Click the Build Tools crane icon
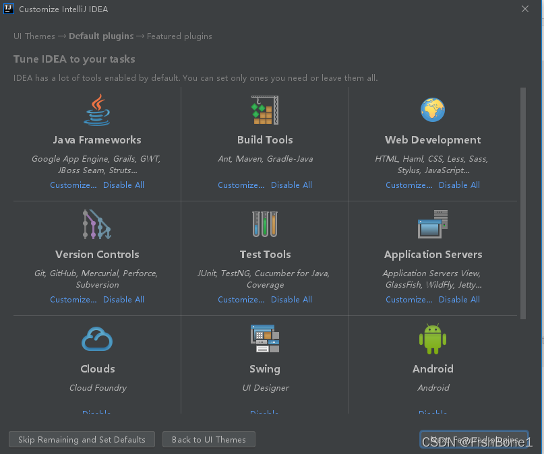The height and width of the screenshot is (454, 544). (265, 110)
